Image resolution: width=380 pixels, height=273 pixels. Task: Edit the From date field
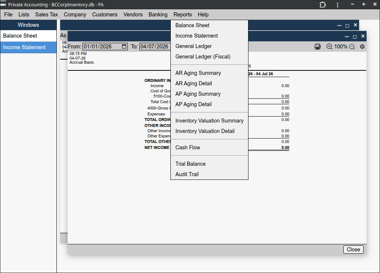pos(105,47)
